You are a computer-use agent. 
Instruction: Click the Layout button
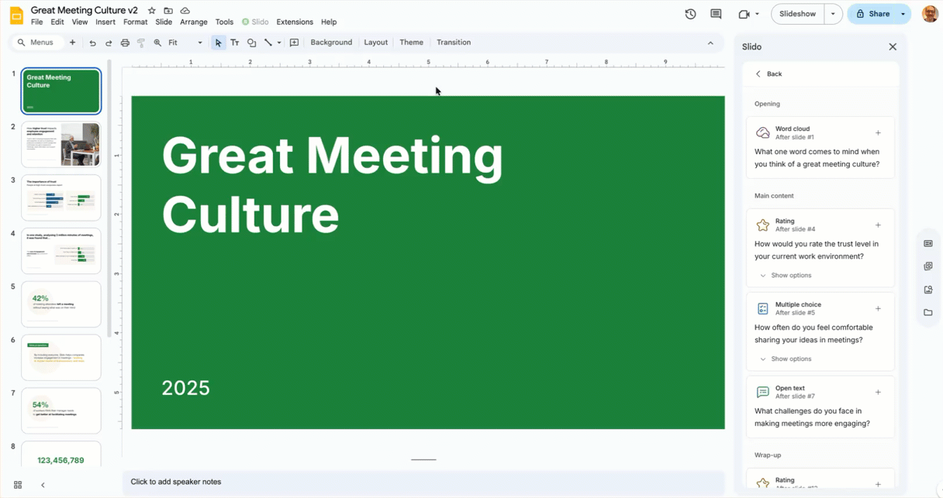pos(375,43)
